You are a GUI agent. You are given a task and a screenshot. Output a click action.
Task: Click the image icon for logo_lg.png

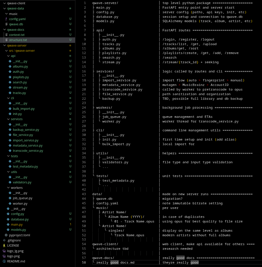(x=4, y=251)
